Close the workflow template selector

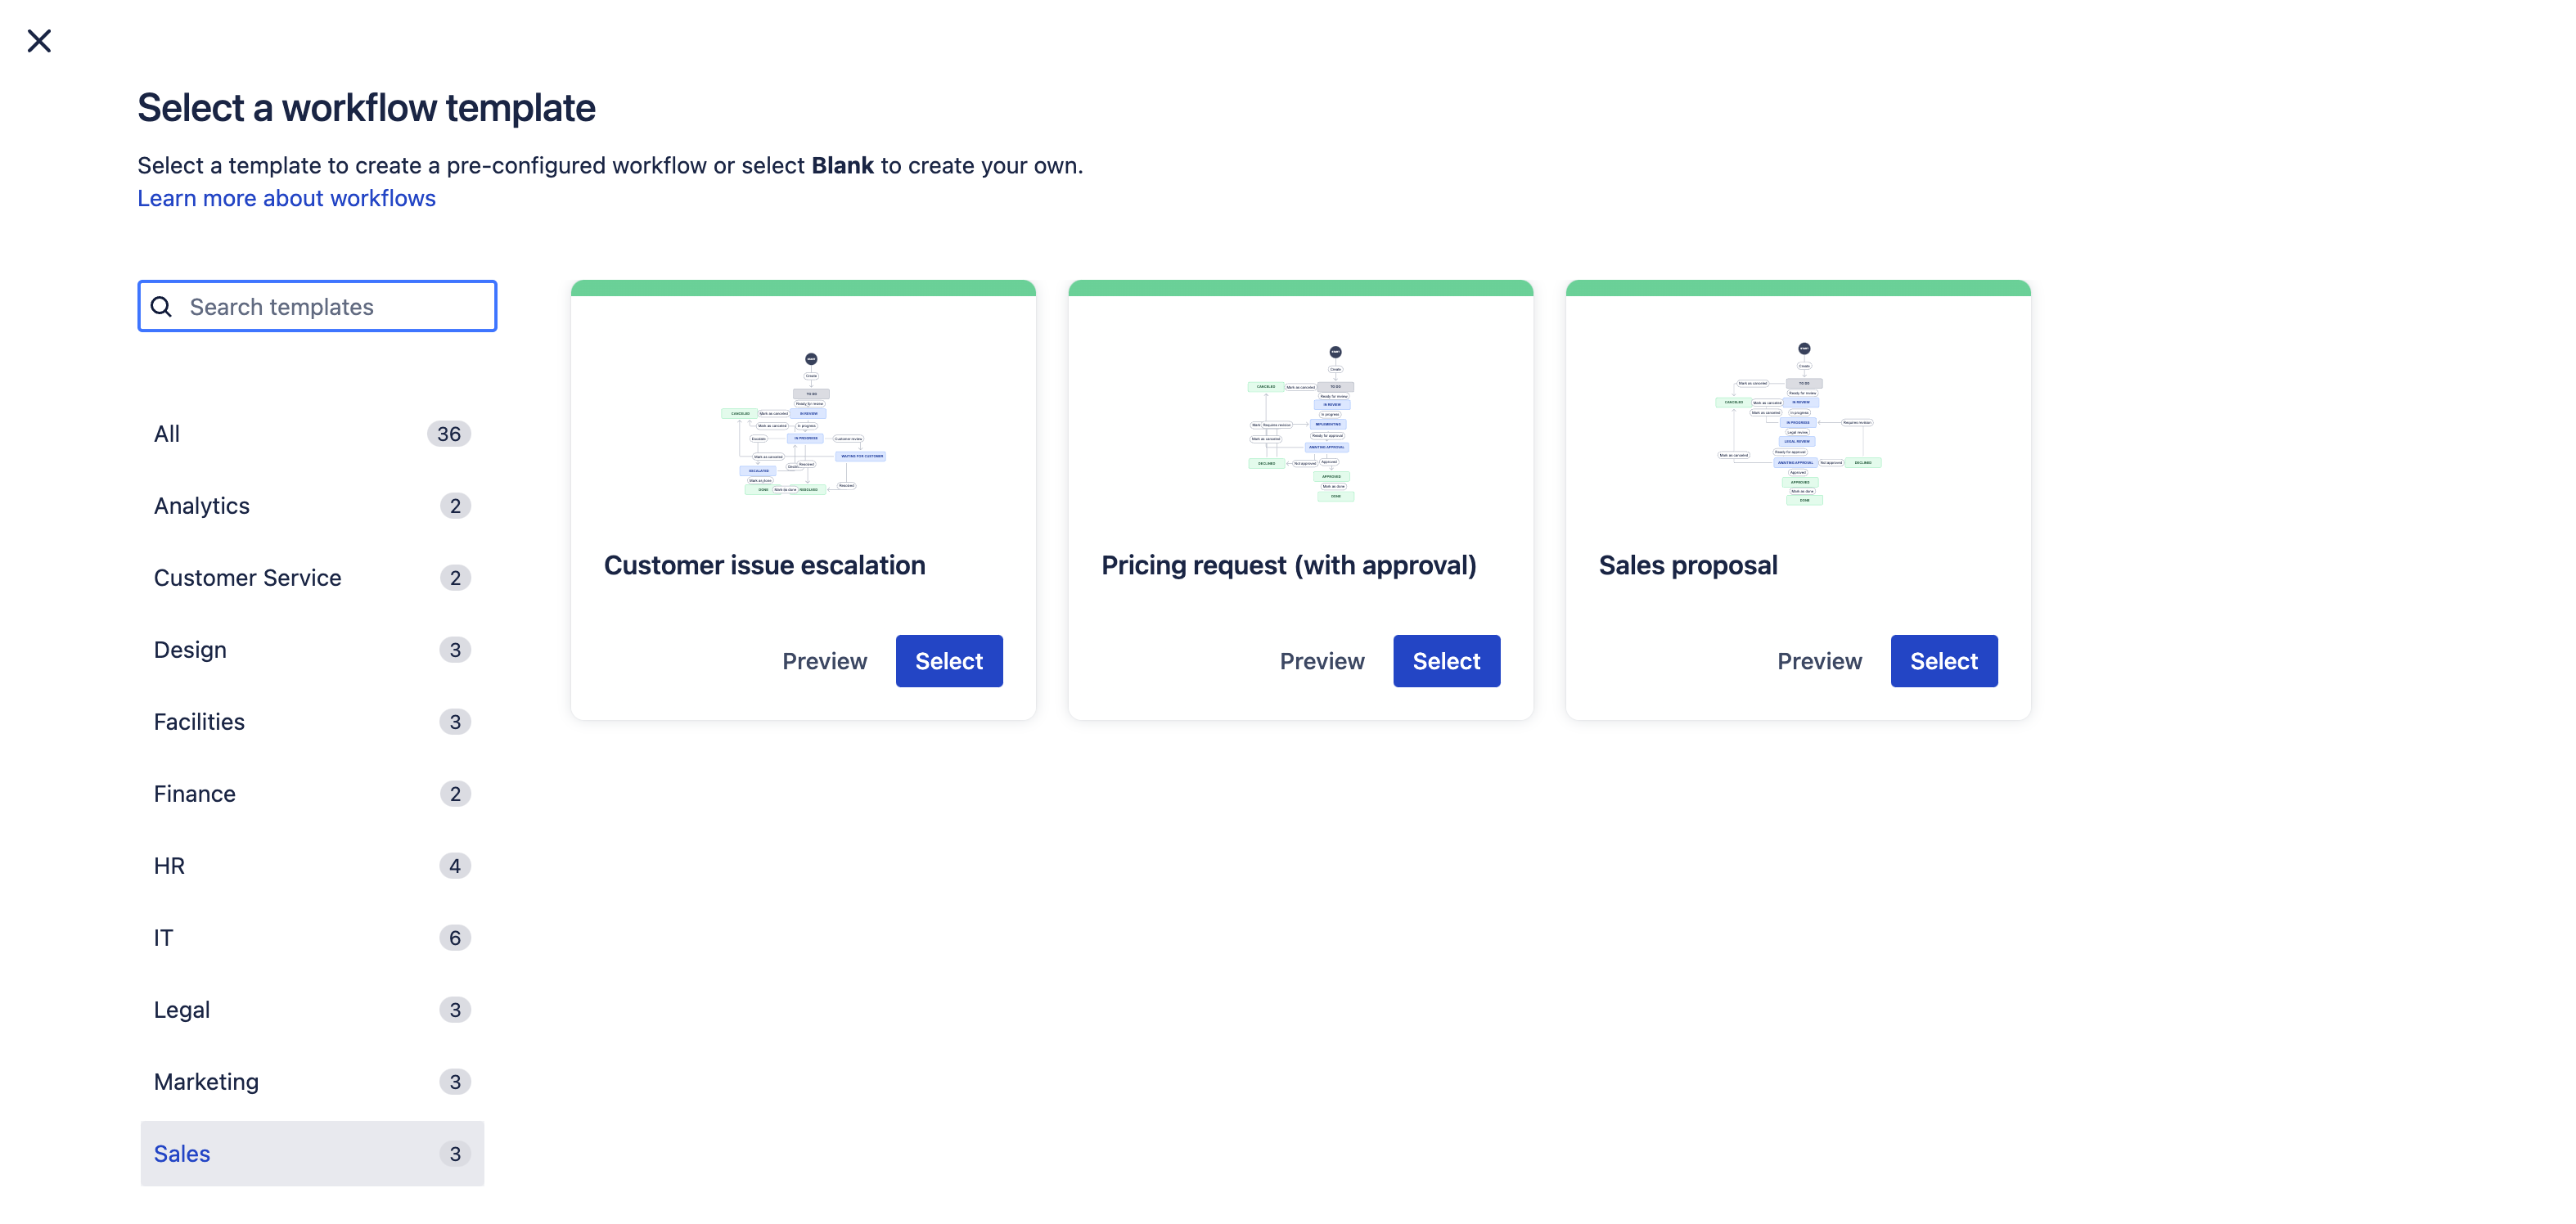click(39, 39)
